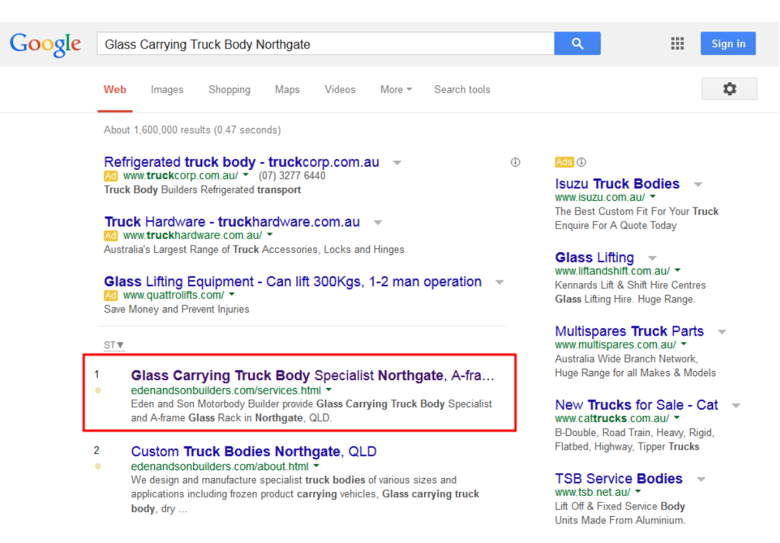
Task: Open Glass Lifting Equipment ad link
Action: click(293, 282)
